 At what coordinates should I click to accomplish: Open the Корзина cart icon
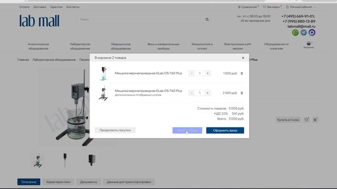coord(309,45)
